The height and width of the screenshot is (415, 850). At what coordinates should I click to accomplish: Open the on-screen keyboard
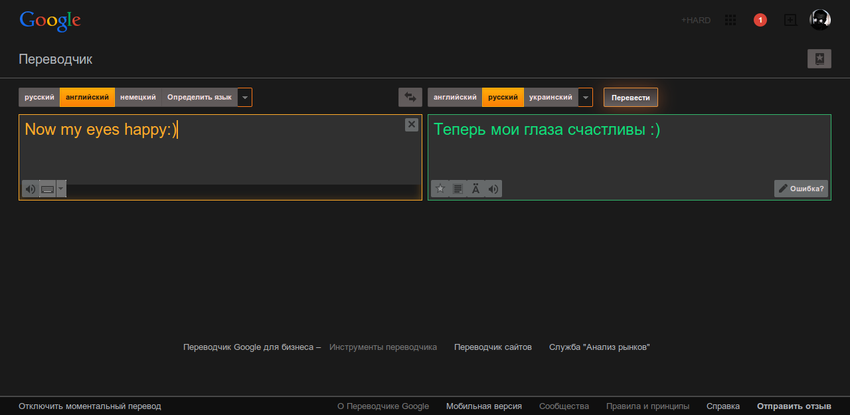46,189
